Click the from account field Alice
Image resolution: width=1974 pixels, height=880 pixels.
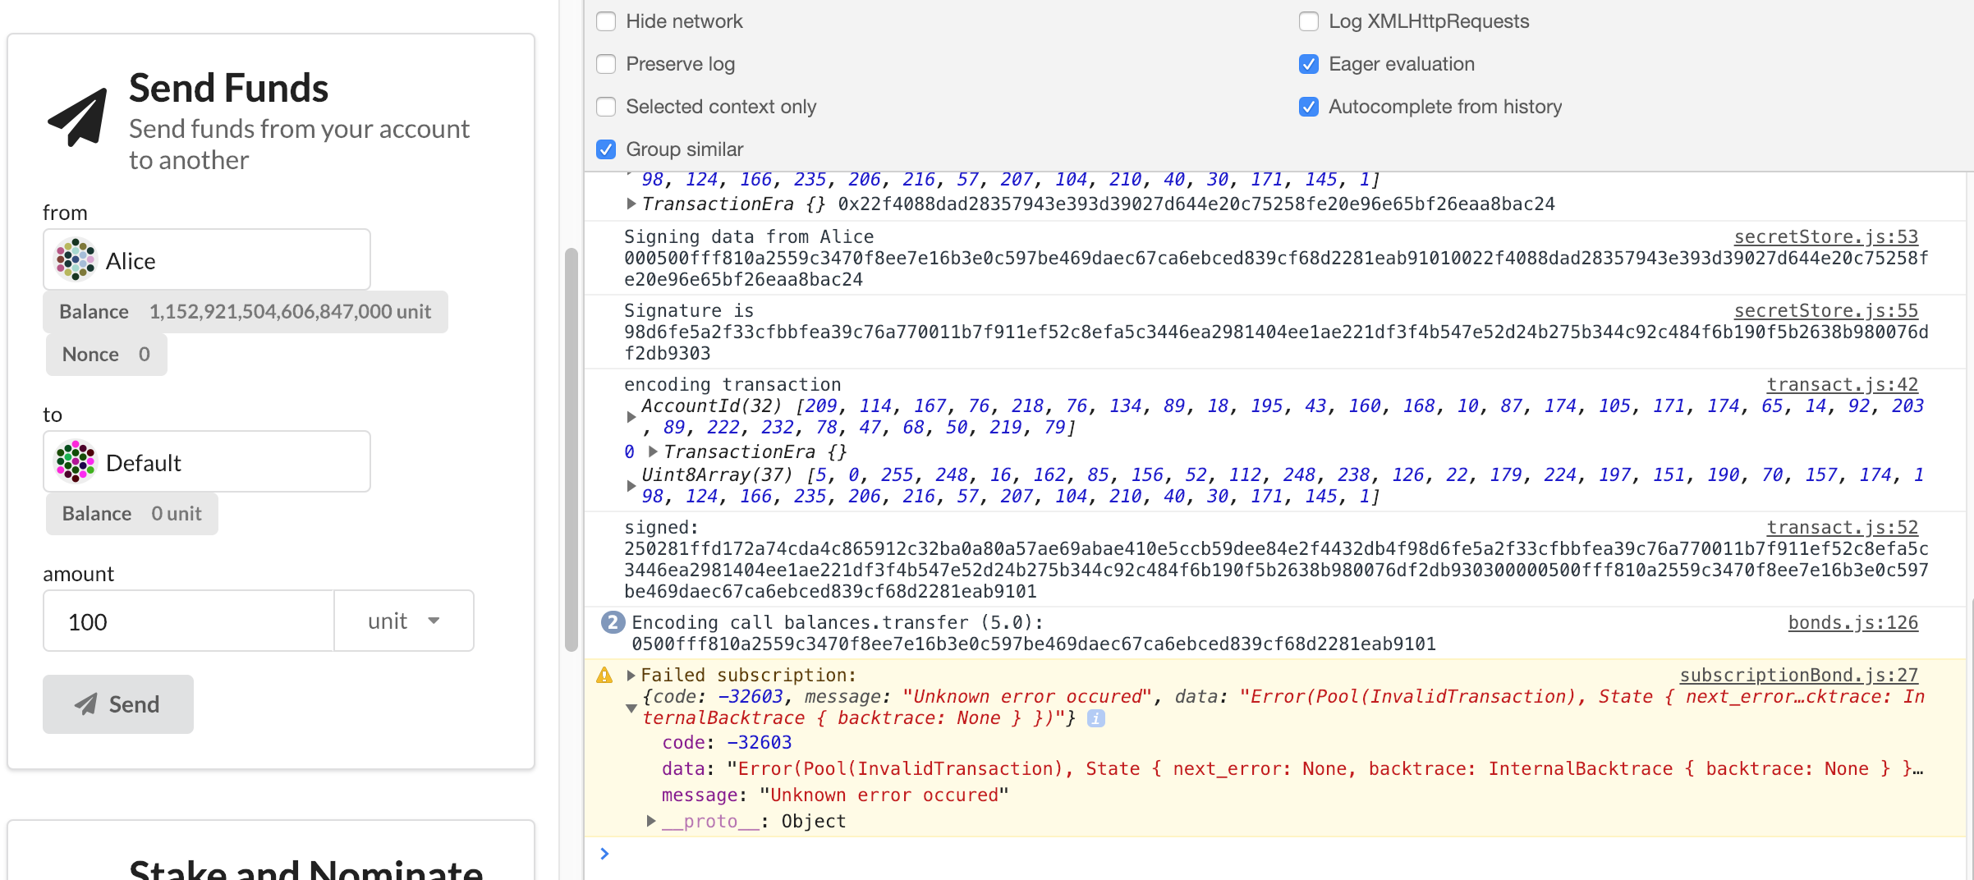(207, 259)
